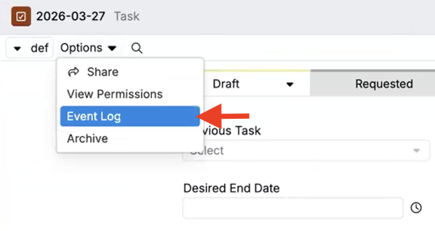
Task: Click the Share arrow icon in menu
Action: click(74, 72)
